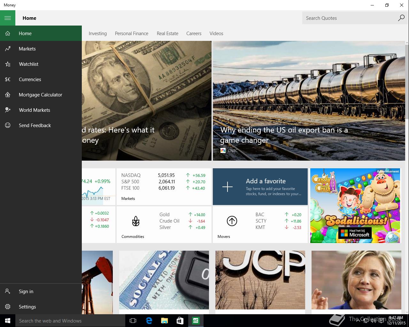Open Mortgage Calculator menu item
The width and height of the screenshot is (409, 327).
click(41, 95)
